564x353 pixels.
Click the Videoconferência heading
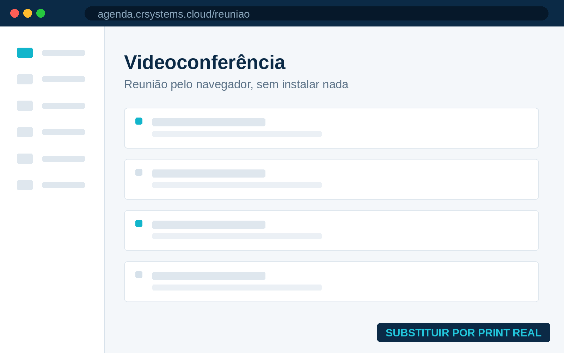[205, 62]
